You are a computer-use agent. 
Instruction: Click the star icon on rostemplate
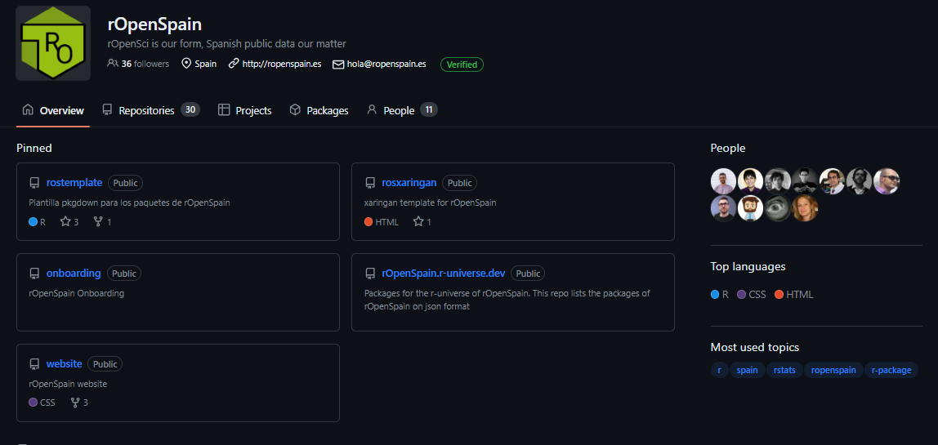tap(65, 221)
